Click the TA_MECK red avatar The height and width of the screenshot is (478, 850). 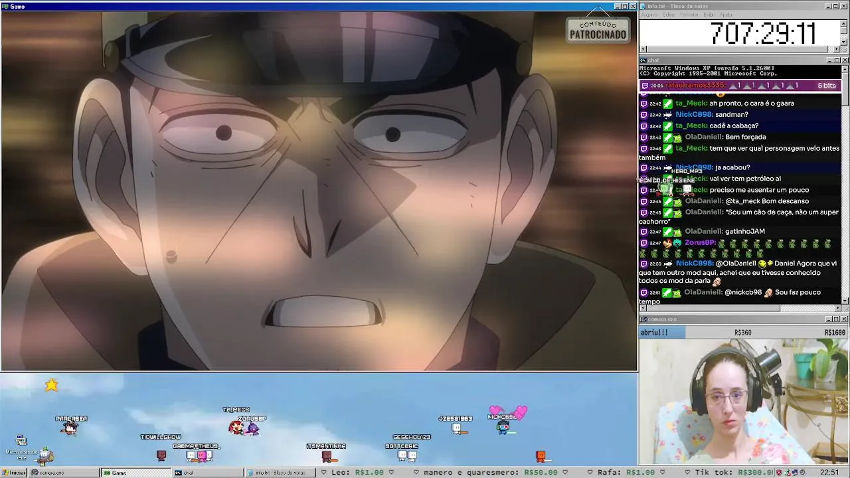pyautogui.click(x=236, y=428)
